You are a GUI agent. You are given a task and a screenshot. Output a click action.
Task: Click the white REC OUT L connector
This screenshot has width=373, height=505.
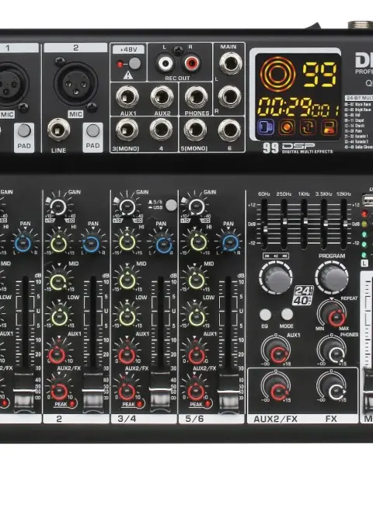click(x=166, y=63)
